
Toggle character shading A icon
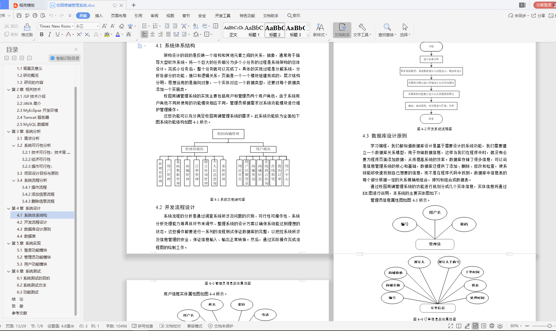129,34
